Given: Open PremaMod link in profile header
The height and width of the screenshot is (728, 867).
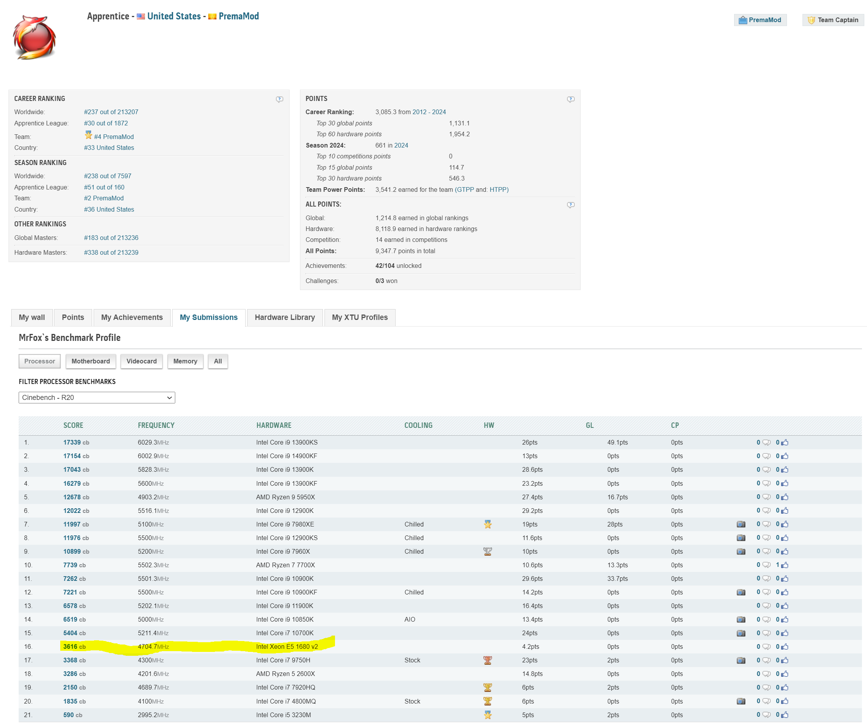Looking at the screenshot, I should coord(239,16).
